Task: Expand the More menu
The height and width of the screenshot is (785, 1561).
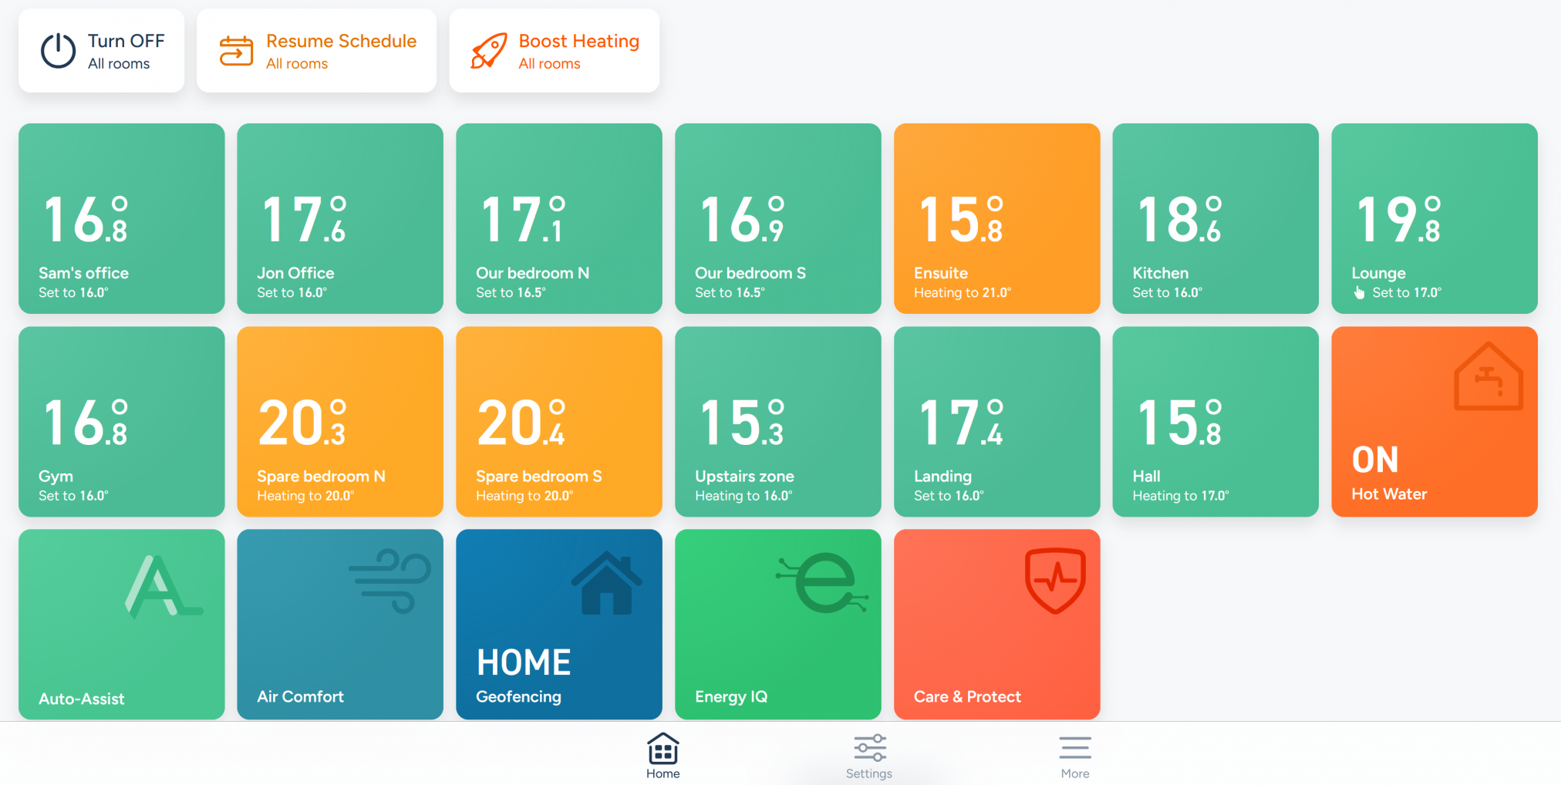Action: pyautogui.click(x=1074, y=756)
